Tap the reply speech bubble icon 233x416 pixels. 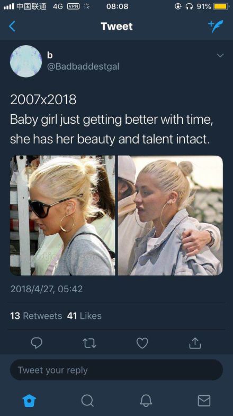coord(37,343)
